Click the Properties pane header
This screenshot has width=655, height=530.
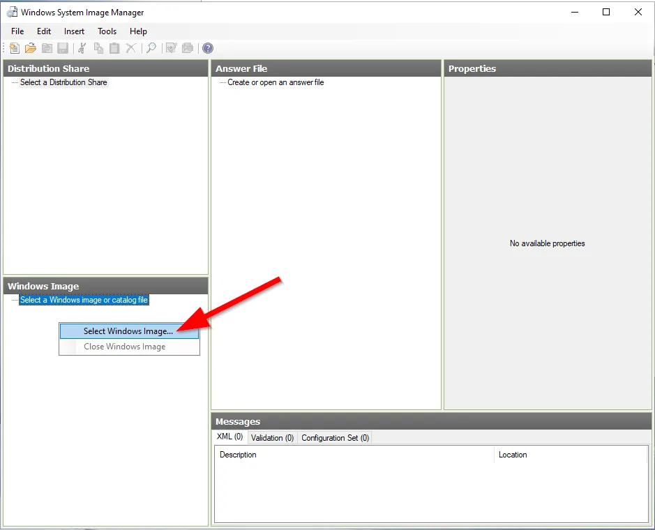coord(548,68)
